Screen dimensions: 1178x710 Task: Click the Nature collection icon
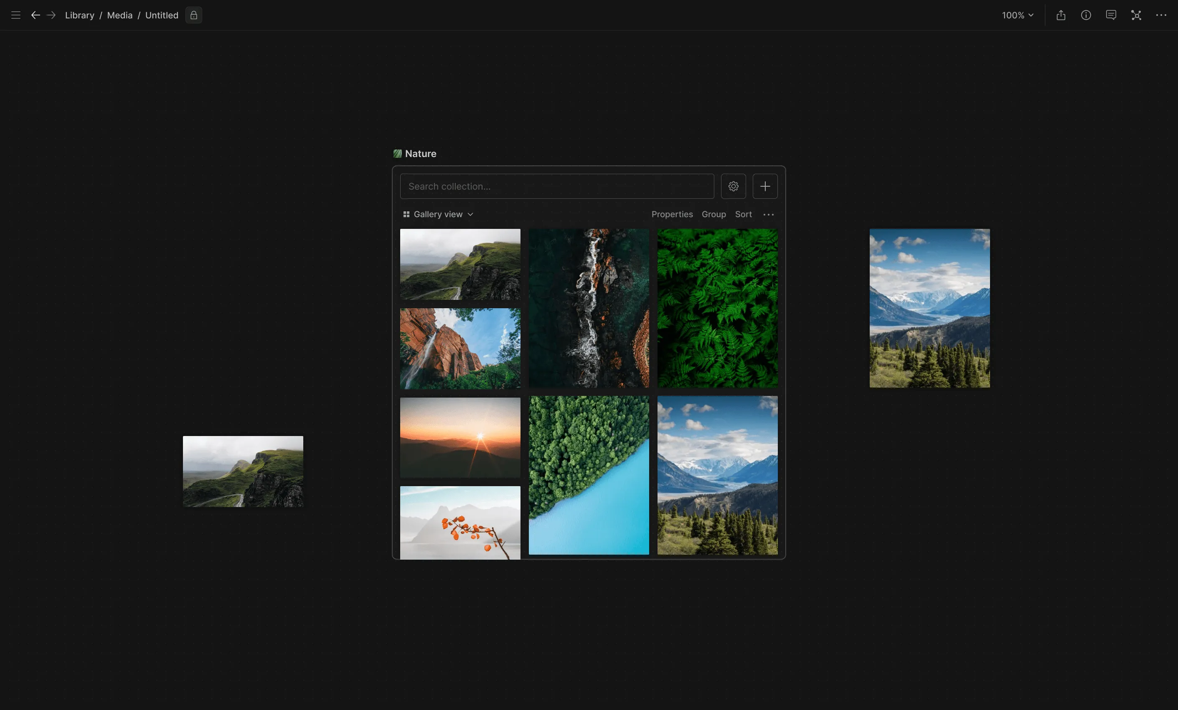(x=397, y=153)
